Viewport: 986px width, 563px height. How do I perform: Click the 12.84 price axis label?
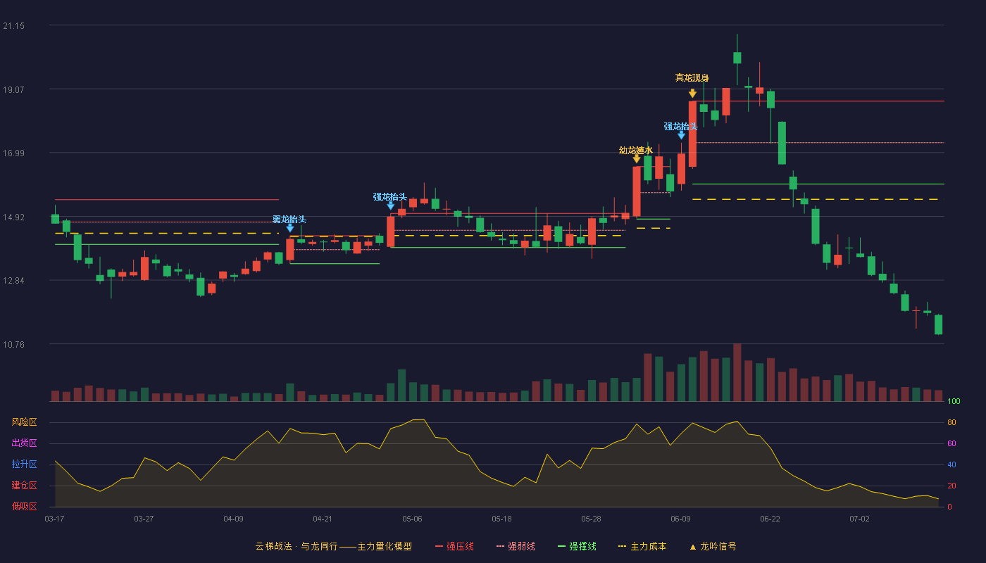13,281
